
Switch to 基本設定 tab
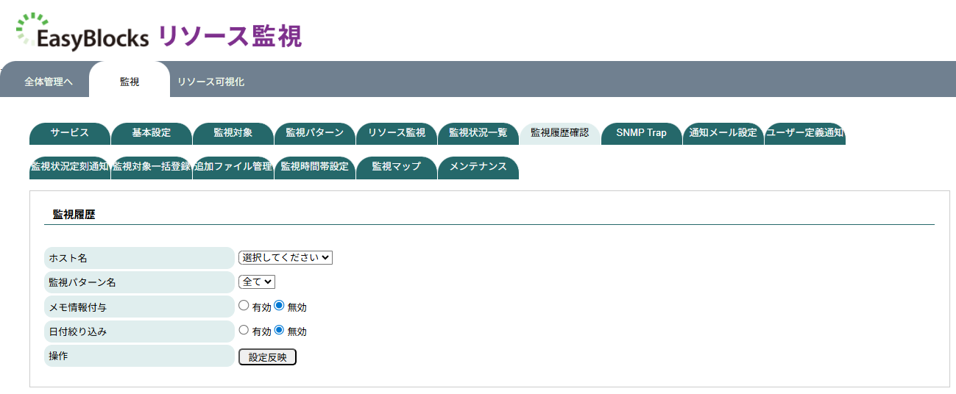[x=152, y=133]
